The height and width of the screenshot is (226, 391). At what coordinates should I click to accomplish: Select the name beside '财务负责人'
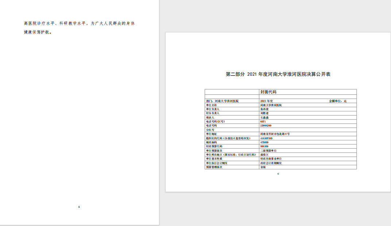click(264, 113)
